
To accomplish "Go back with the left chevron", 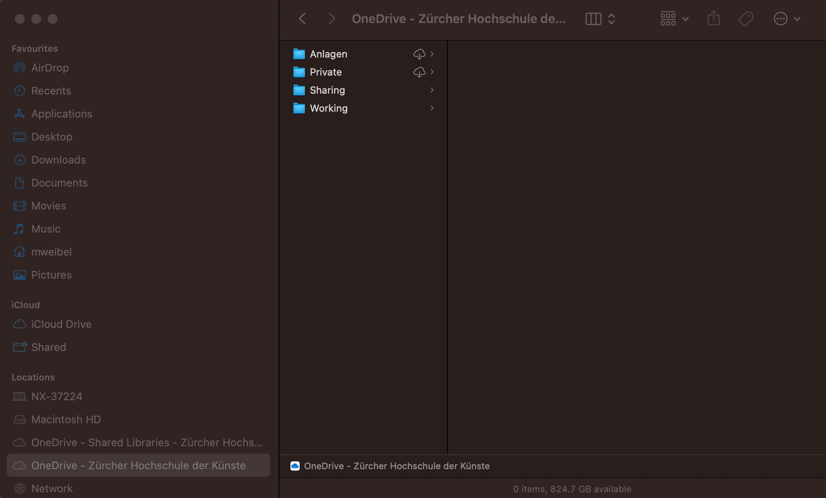I will point(302,19).
